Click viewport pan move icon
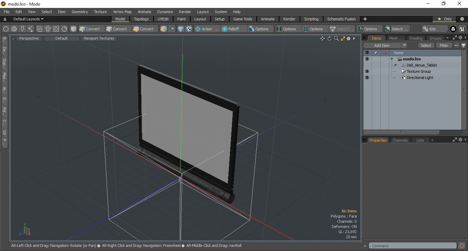This screenshot has width=468, height=251. 322,39
